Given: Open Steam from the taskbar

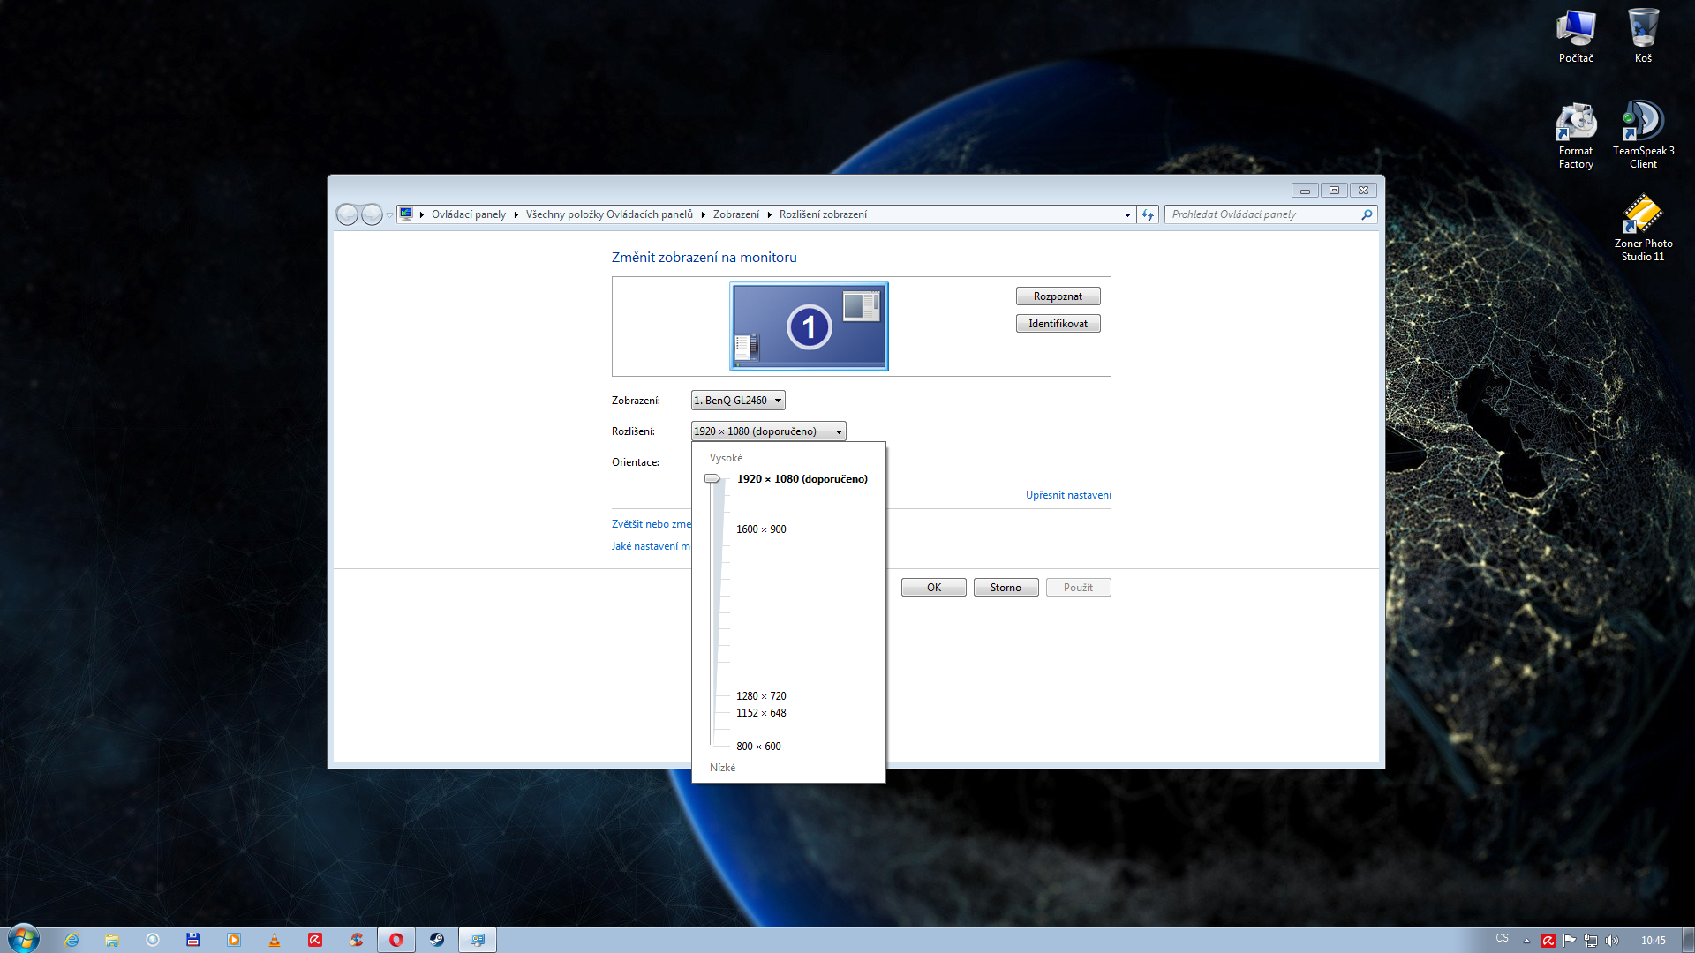Looking at the screenshot, I should (x=437, y=940).
